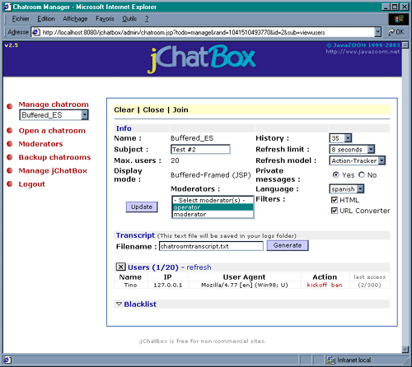Viewport: 412px width, 367px height.
Task: Open the Language dropdown showing spanish
Action: pyautogui.click(x=360, y=188)
